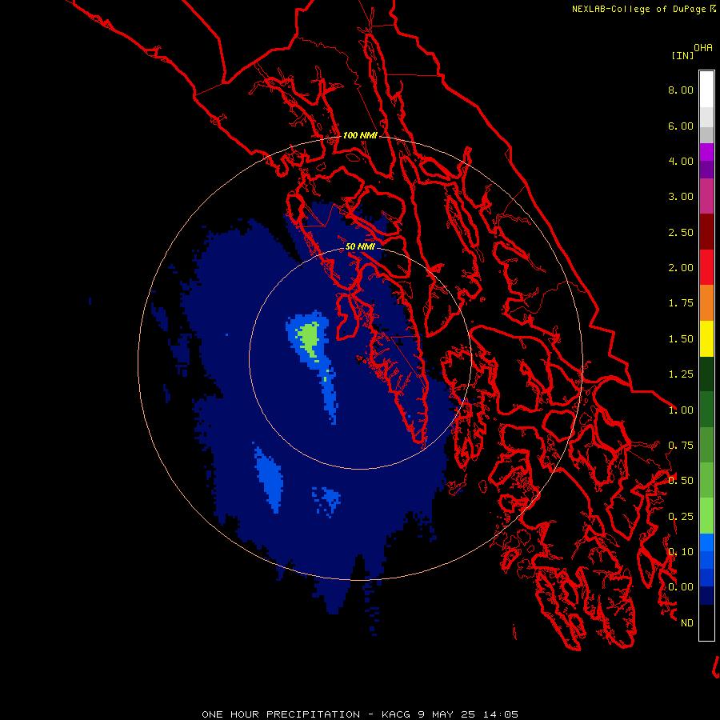Click the 1.75 legend value
The width and height of the screenshot is (720, 720).
tap(681, 303)
